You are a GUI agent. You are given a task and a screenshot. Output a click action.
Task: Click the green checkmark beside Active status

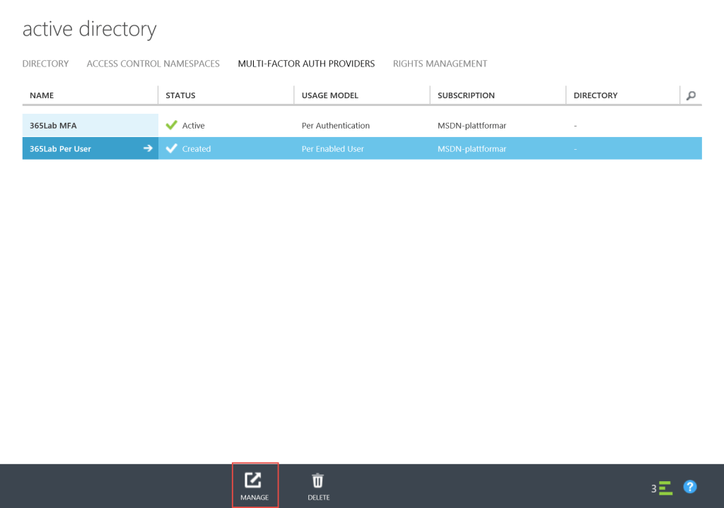pos(170,125)
